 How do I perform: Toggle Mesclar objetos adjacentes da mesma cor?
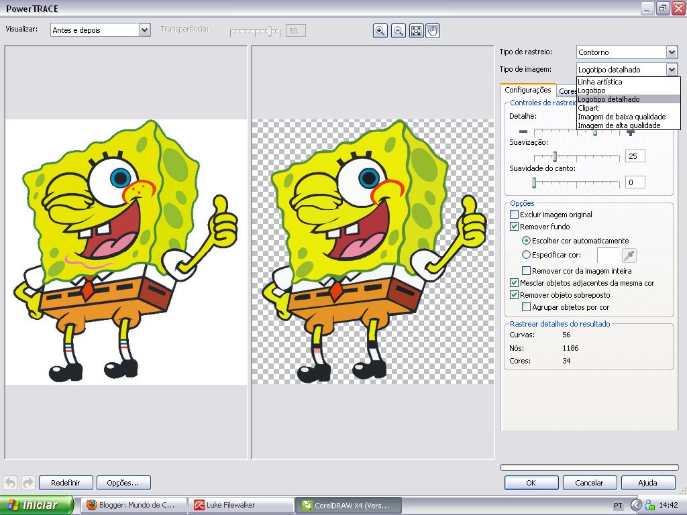(515, 283)
